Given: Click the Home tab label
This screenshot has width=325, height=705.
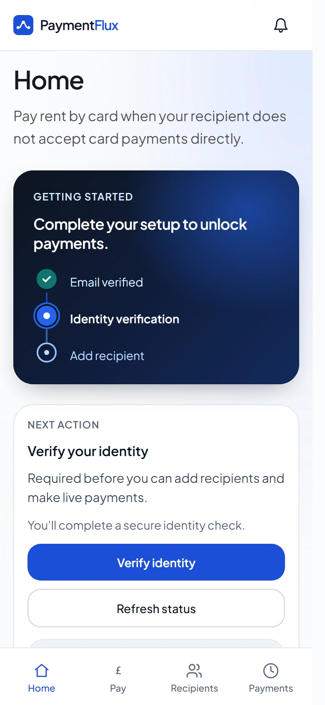Looking at the screenshot, I should tap(42, 688).
